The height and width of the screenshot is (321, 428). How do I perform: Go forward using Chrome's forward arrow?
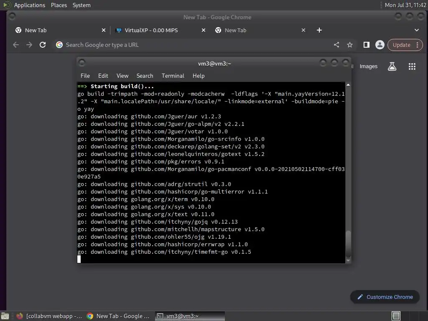coord(29,45)
